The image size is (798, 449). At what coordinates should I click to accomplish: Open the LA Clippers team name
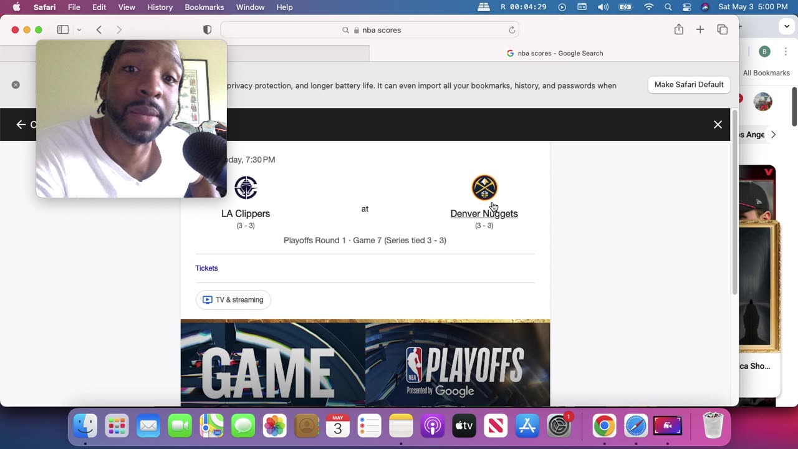pos(246,214)
